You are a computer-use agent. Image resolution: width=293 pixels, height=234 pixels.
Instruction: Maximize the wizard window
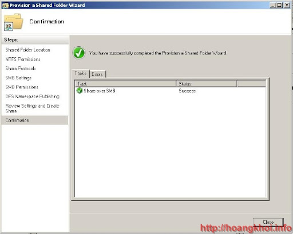click(x=280, y=5)
